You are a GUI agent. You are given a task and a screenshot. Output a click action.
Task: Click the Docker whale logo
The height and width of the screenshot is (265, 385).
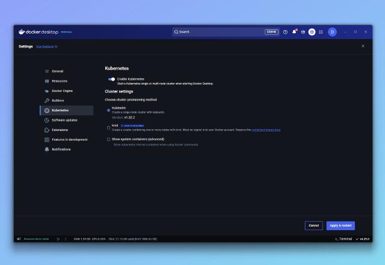click(22, 32)
